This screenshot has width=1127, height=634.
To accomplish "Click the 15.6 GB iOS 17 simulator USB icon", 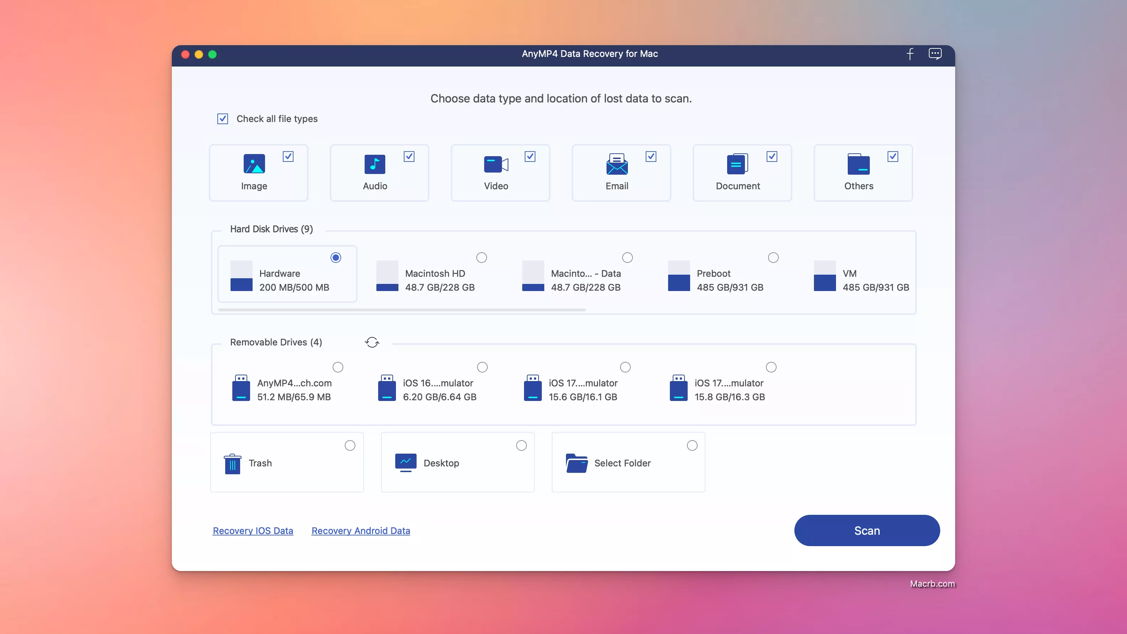I will 533,388.
